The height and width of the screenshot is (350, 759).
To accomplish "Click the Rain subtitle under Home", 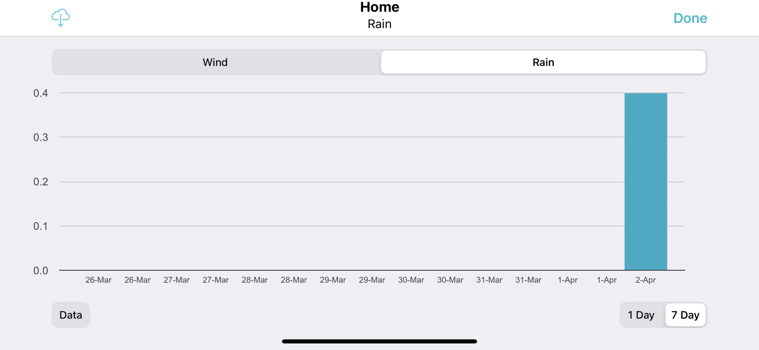I will (x=379, y=24).
